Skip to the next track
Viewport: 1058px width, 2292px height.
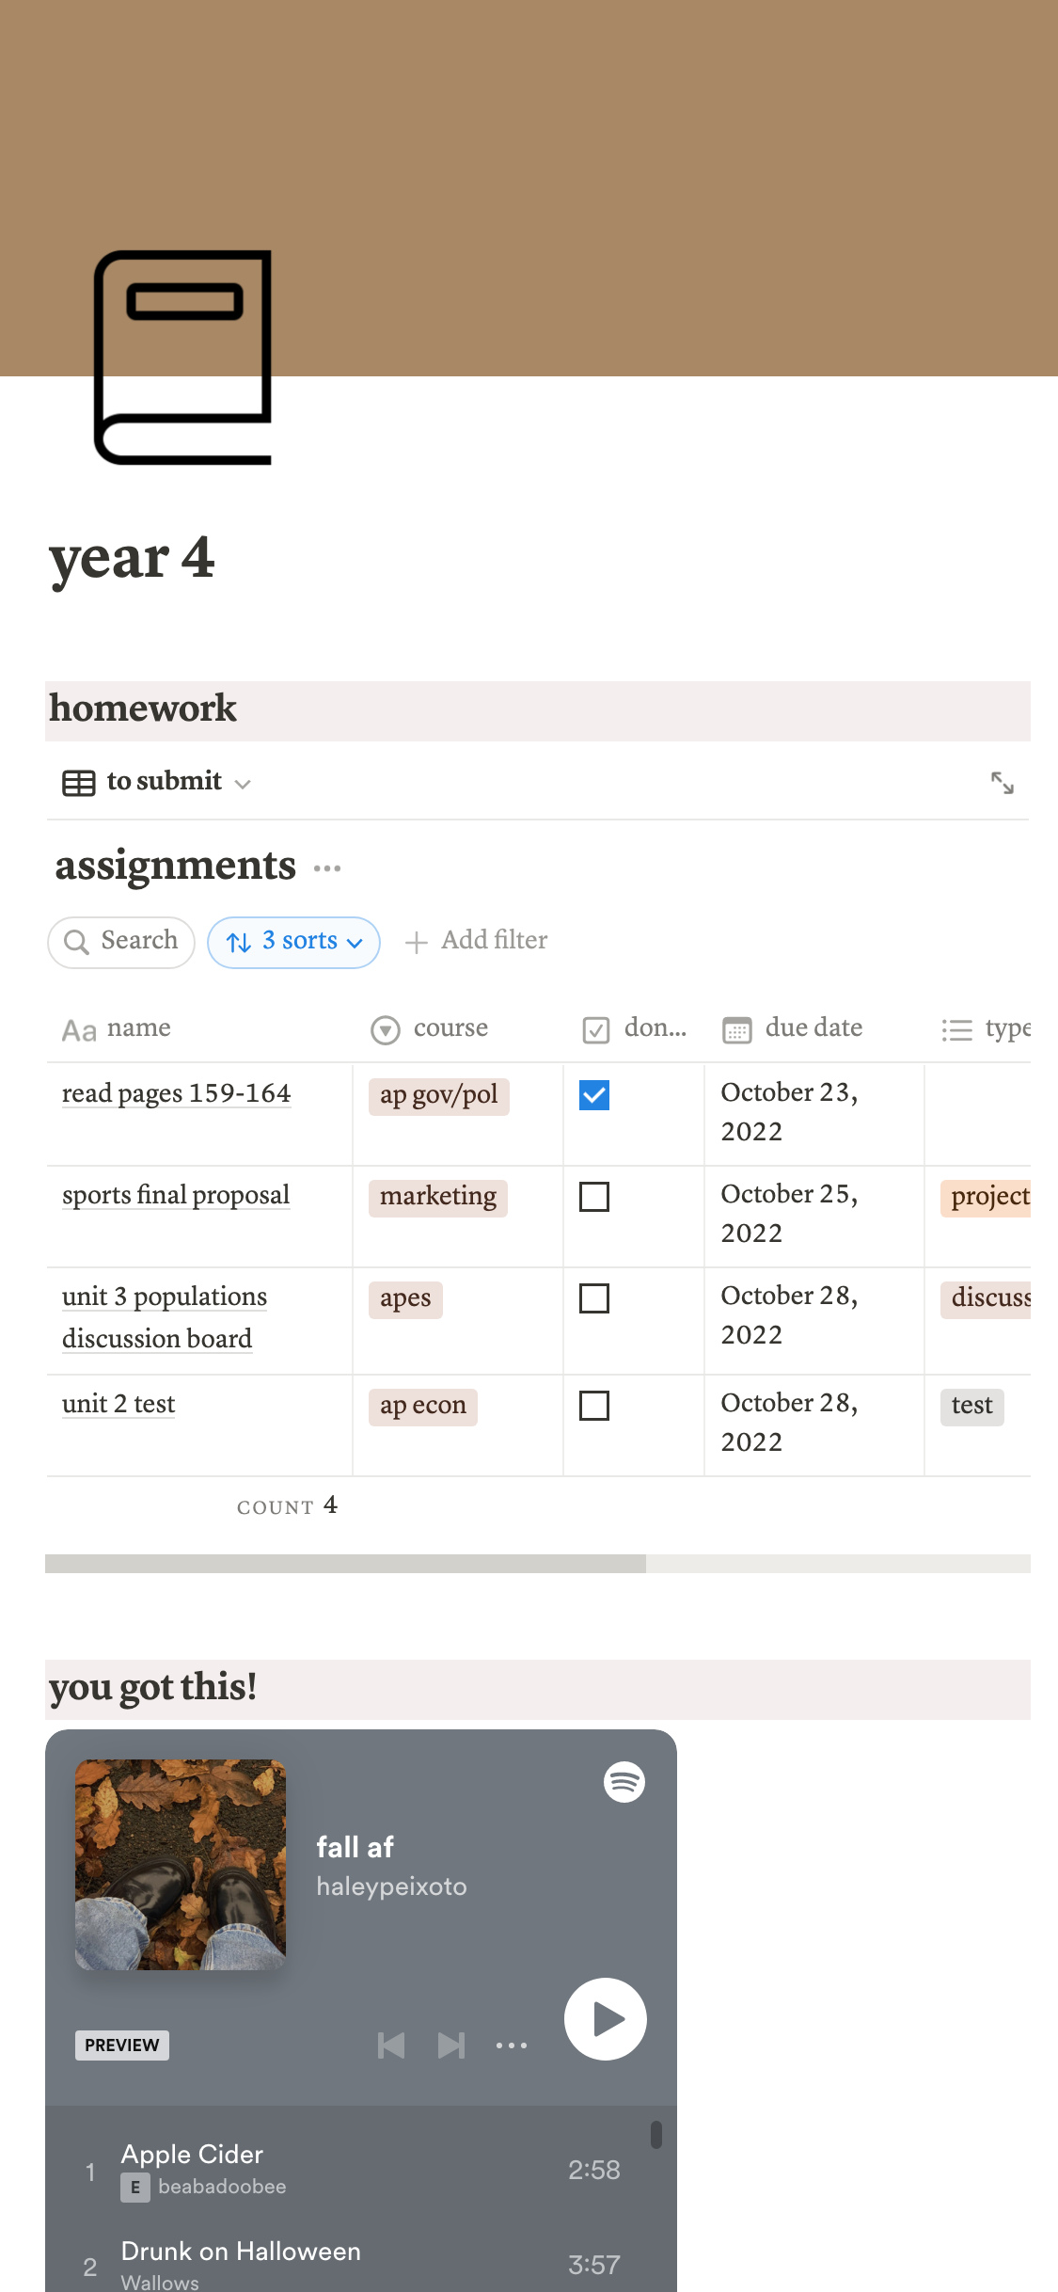[x=451, y=2045]
